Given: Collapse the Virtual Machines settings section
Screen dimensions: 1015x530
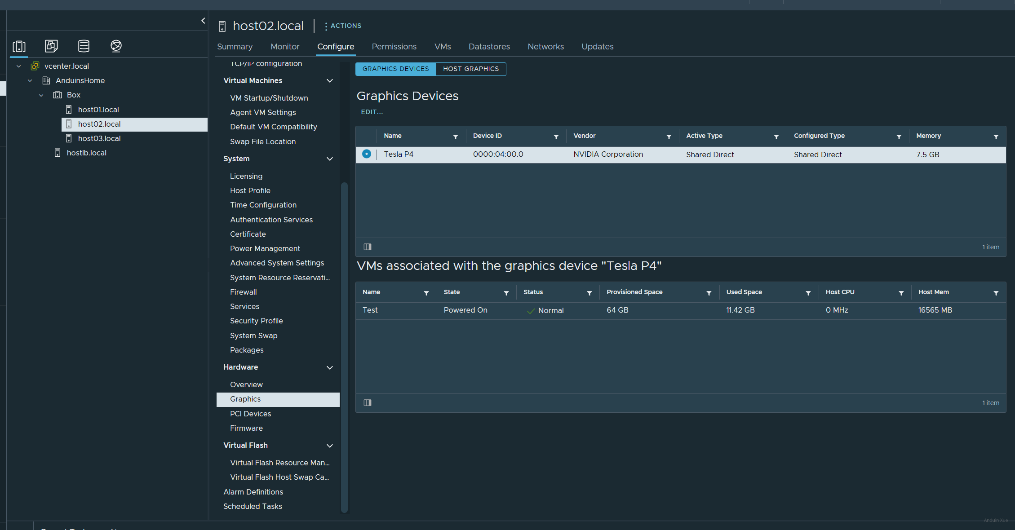Looking at the screenshot, I should [x=329, y=81].
